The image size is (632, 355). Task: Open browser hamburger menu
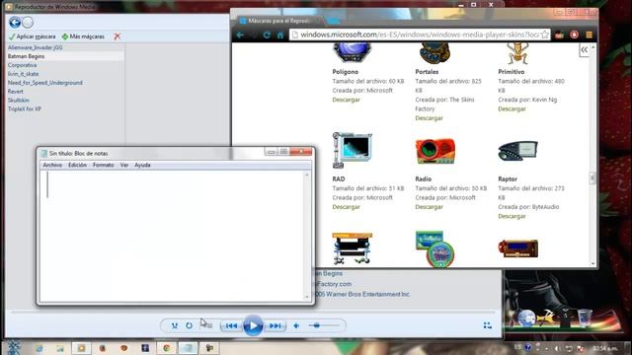click(589, 35)
